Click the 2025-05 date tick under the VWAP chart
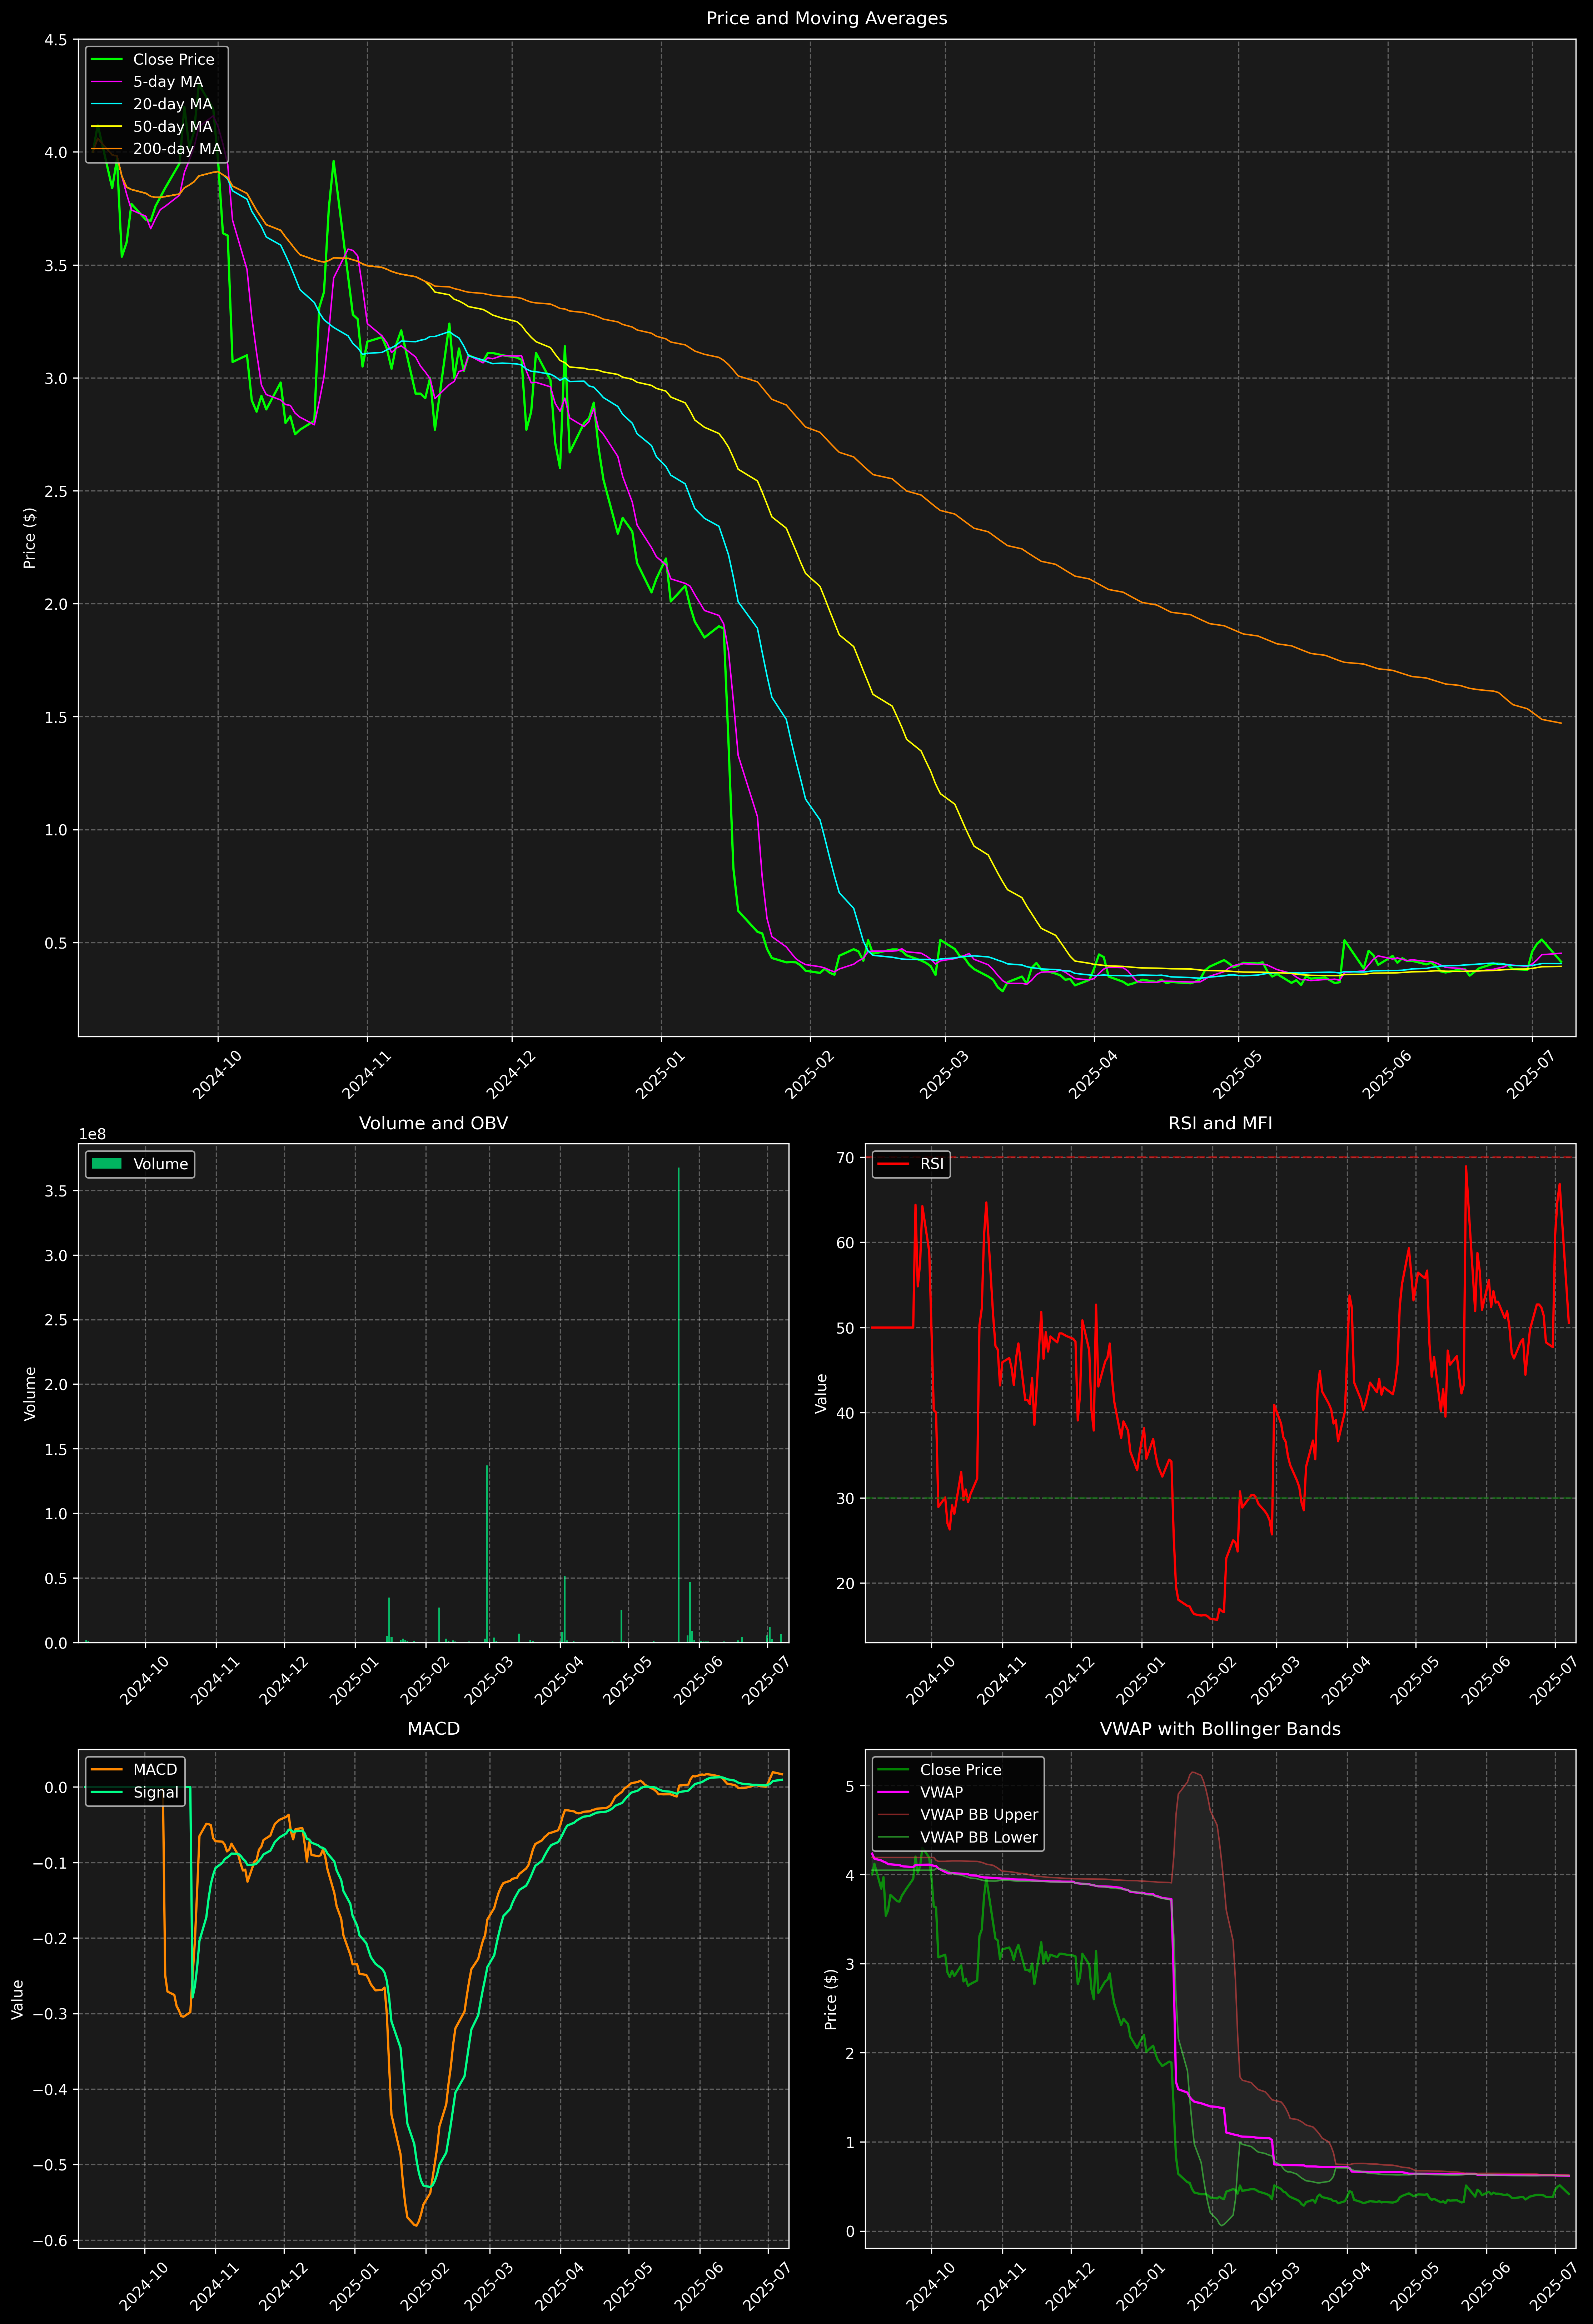The height and width of the screenshot is (2324, 1593). (x=1414, y=2287)
